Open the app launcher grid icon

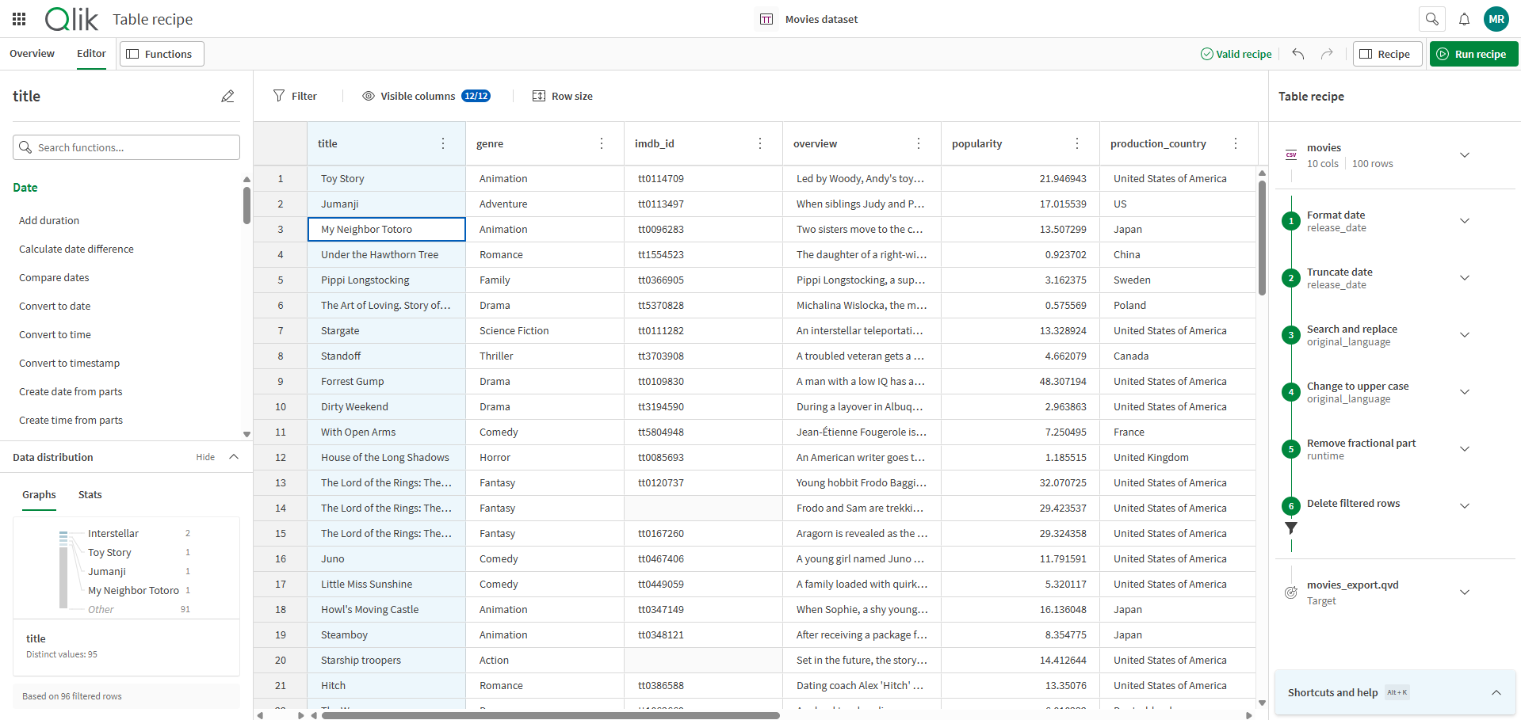pyautogui.click(x=18, y=18)
